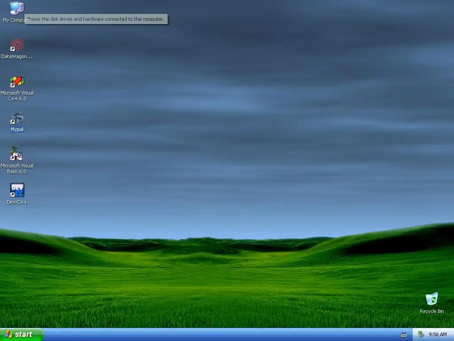Click the 9:56 AM taskbar clock
454x341 pixels.
[438, 335]
